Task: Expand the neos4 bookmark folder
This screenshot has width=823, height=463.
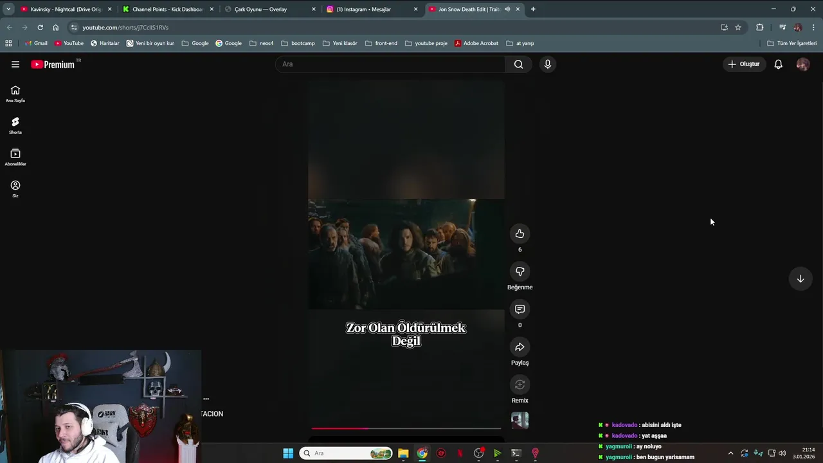Action: point(262,43)
